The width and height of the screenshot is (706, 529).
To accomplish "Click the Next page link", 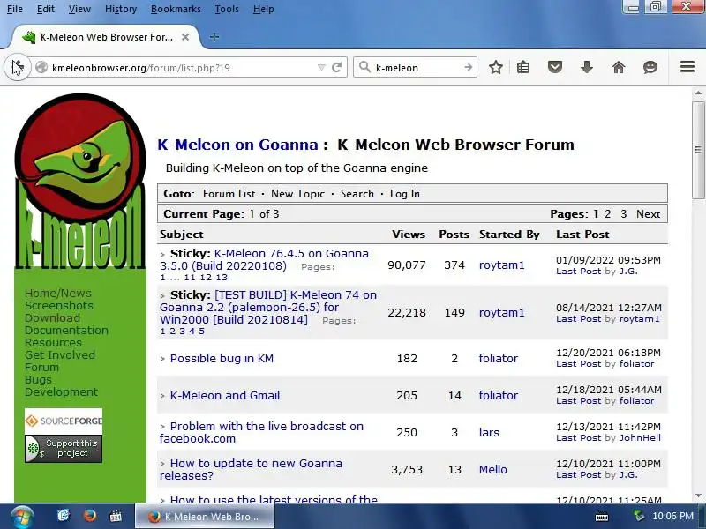I will 648,214.
